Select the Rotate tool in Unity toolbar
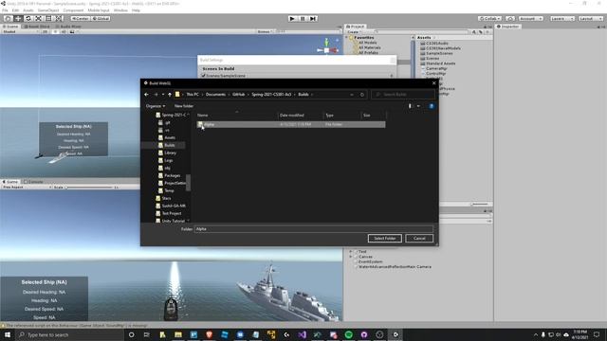The image size is (607, 341). (x=28, y=19)
